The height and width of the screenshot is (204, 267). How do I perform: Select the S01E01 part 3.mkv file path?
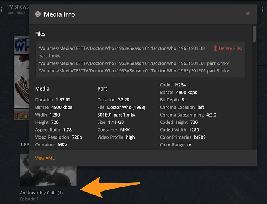[133, 71]
